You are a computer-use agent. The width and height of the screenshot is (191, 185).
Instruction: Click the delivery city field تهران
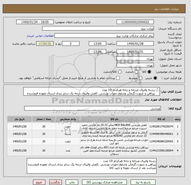[x=135, y=65]
